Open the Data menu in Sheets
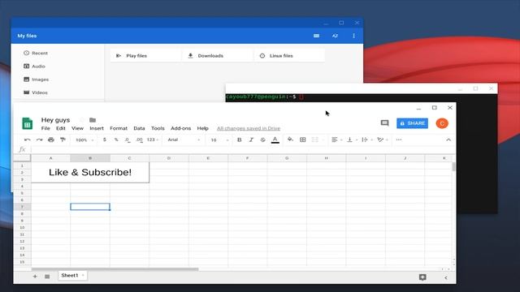 click(x=139, y=128)
